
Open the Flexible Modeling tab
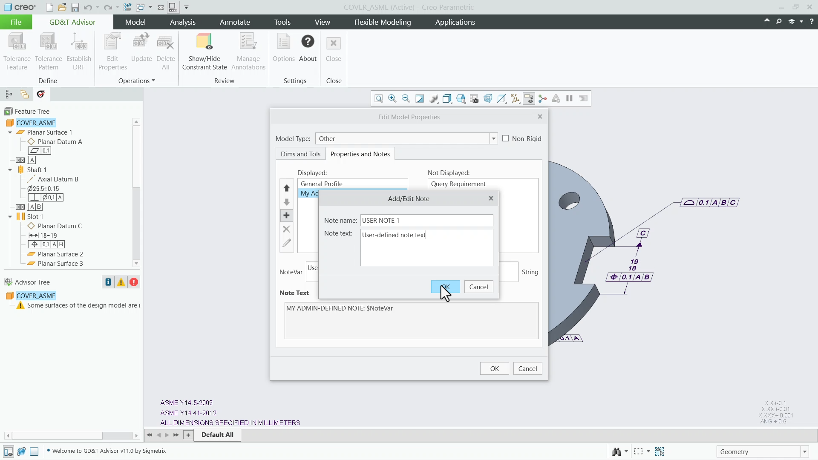(x=383, y=22)
